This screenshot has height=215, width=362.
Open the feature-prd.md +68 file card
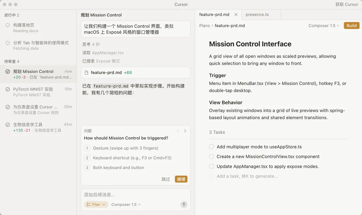136,73
